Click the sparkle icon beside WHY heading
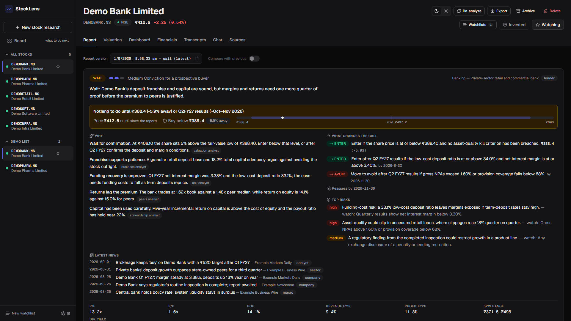This screenshot has width=571, height=321. click(92, 136)
